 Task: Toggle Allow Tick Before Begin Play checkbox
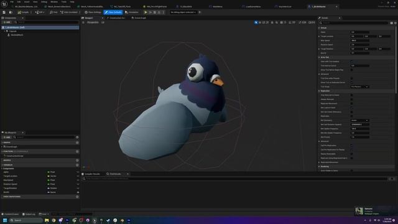(351, 70)
